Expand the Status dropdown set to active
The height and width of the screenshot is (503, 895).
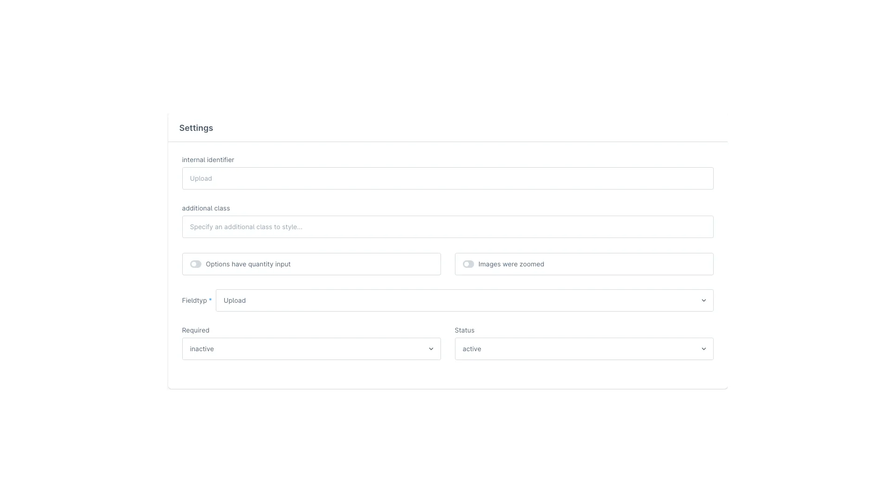tap(584, 349)
